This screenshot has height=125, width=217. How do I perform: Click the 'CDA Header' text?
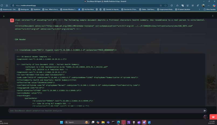[20, 40]
